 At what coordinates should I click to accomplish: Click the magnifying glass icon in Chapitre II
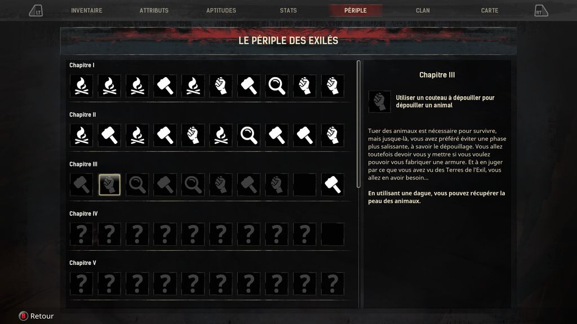pos(248,135)
